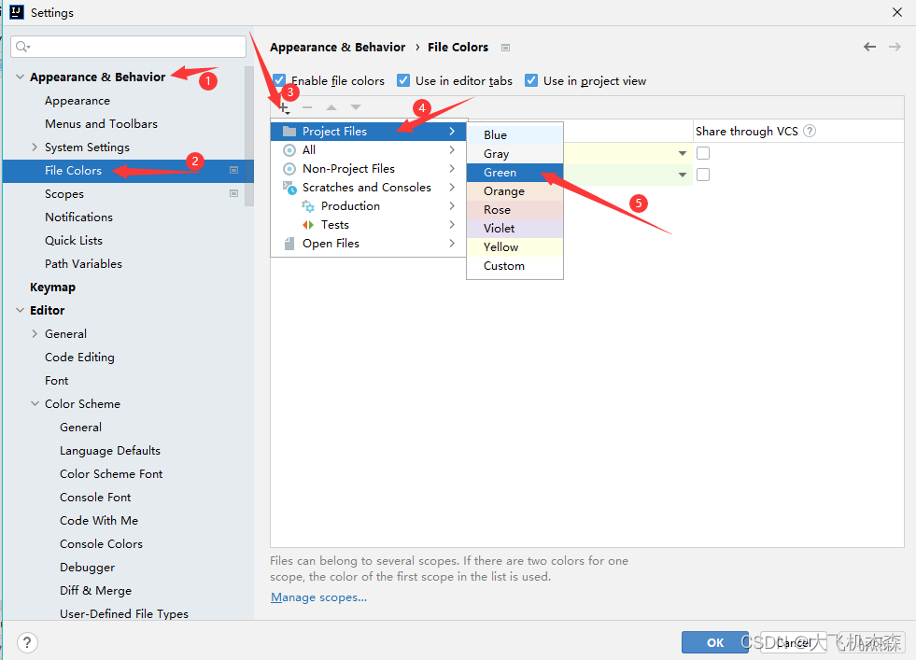Click the help question mark icon
The width and height of the screenshot is (916, 660).
click(x=27, y=642)
